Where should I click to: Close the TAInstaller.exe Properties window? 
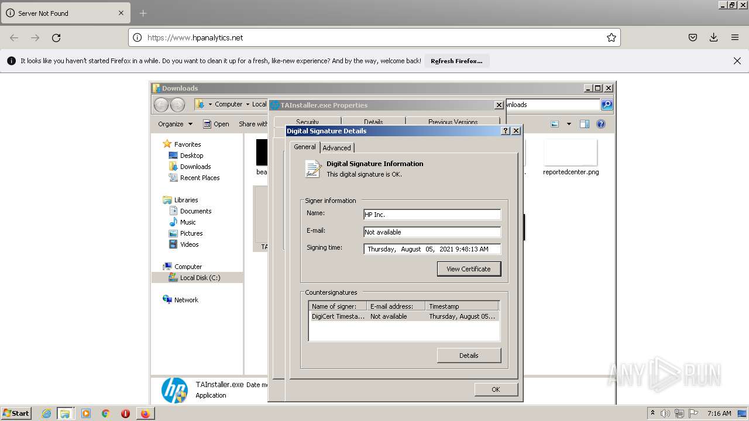click(499, 105)
